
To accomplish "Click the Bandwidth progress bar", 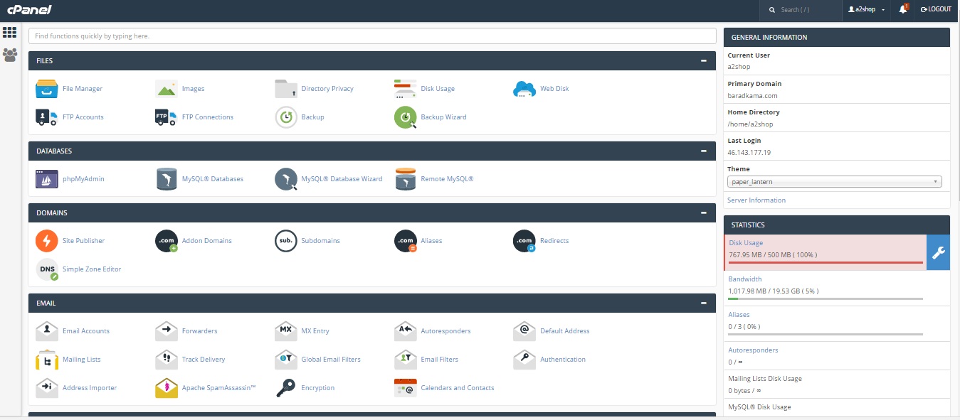I will [x=826, y=298].
